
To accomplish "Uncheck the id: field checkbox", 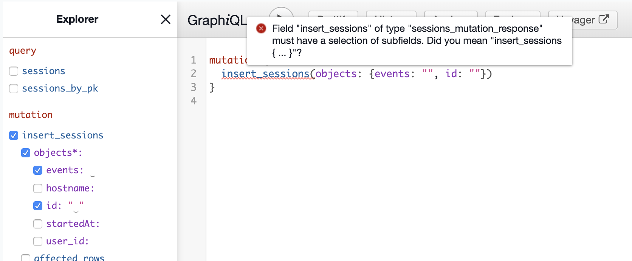I will coord(38,206).
